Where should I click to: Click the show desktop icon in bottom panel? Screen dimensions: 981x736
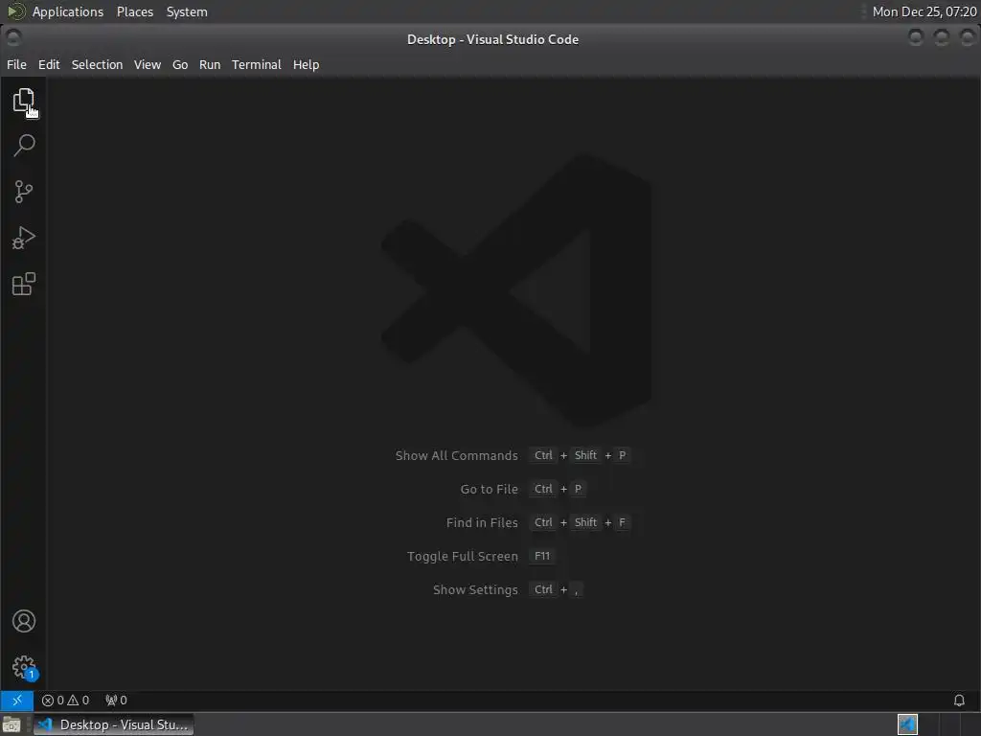[x=11, y=724]
